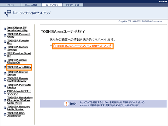Click bullet icon beside PC Health Monitor
The width and height of the screenshot is (168, 126).
point(5,86)
